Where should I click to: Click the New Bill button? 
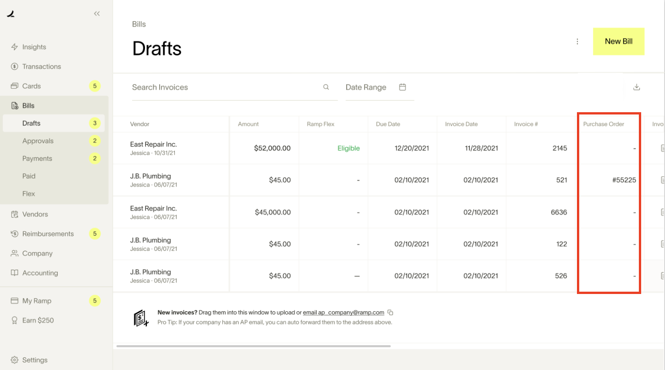click(x=618, y=41)
